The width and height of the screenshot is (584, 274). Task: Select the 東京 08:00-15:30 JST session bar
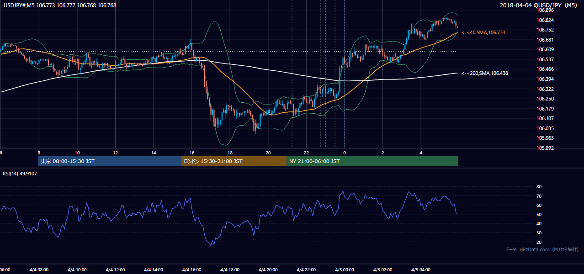click(x=110, y=161)
